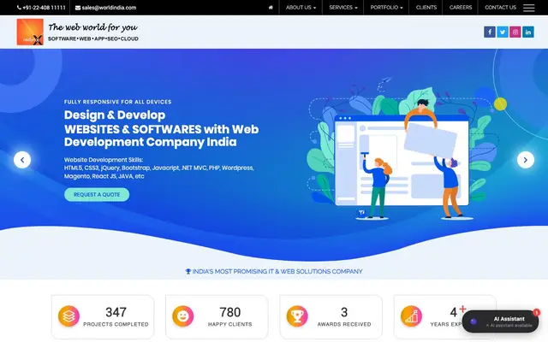
Task: Click the hero illustration of website builders
Action: (x=405, y=150)
